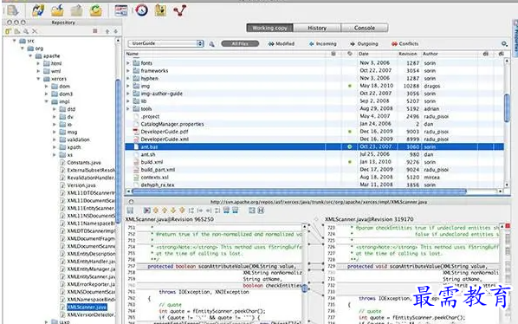Sort by the Date column header
518x324 pixels.
coord(377,54)
